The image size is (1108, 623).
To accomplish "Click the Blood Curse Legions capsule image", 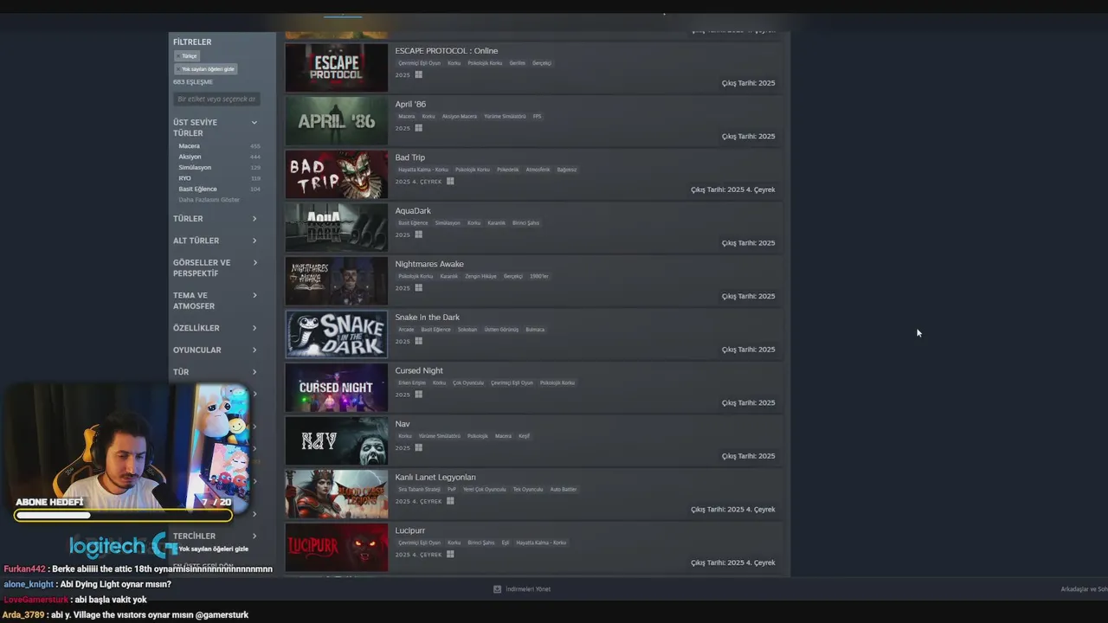I will click(337, 494).
